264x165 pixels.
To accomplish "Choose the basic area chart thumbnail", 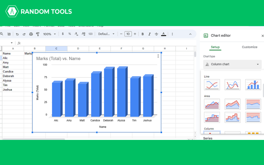I will point(212,104).
